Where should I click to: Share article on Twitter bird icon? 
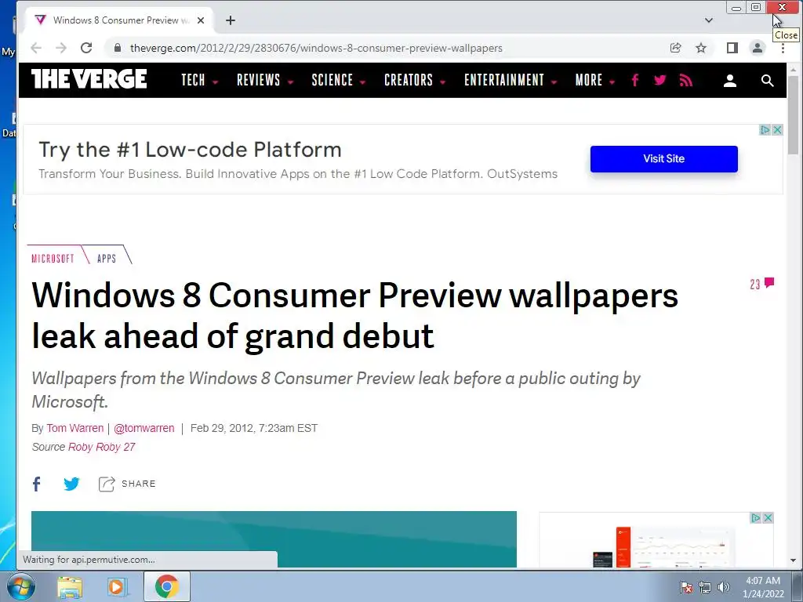coord(71,484)
